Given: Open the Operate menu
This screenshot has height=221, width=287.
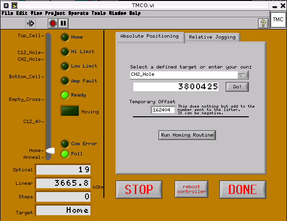Looking at the screenshot, I should click(79, 14).
